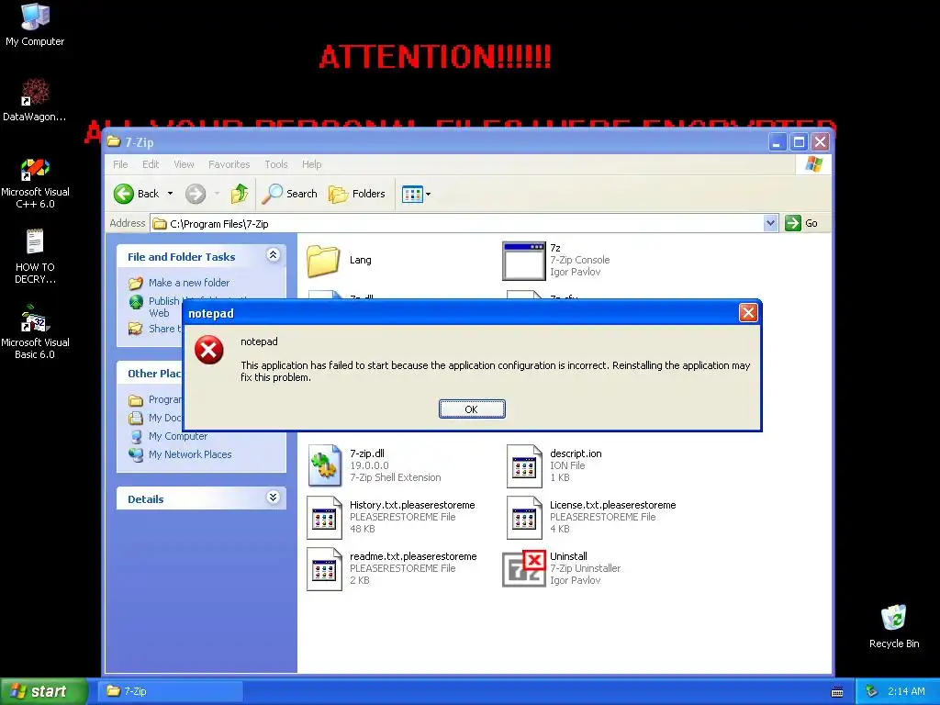Open the Edit menu

tap(151, 164)
